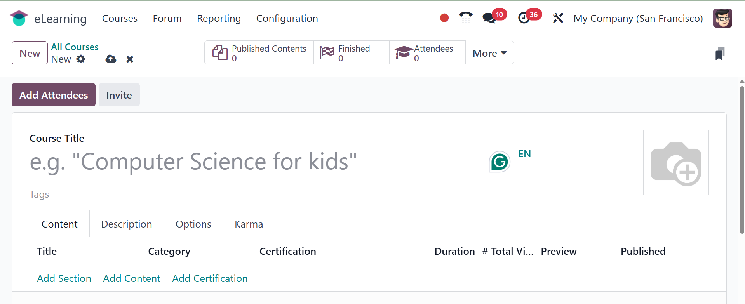Screen dimensions: 745x304
Task: Open the Configuration menu
Action: [287, 19]
